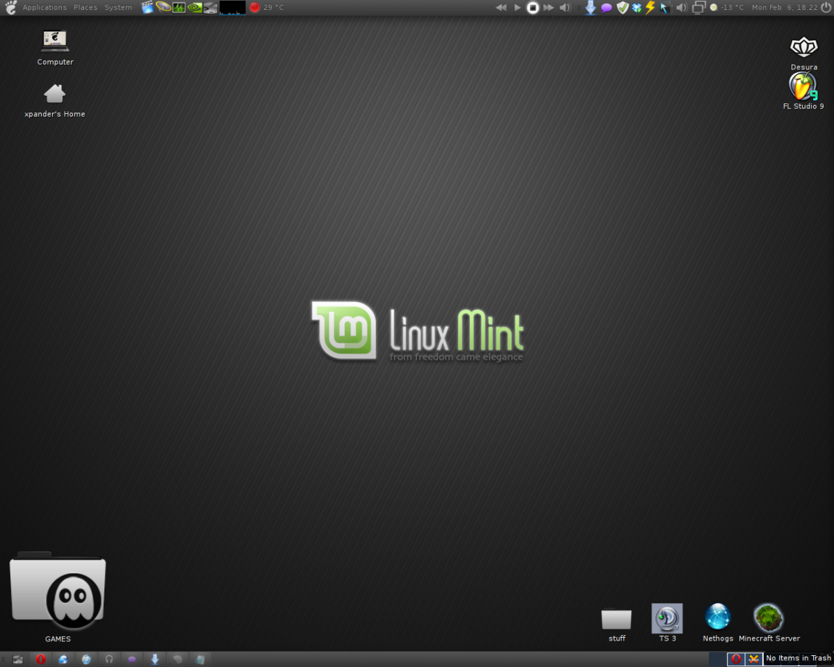The width and height of the screenshot is (834, 667).
Task: Open xpander's Home folder
Action: pos(54,94)
